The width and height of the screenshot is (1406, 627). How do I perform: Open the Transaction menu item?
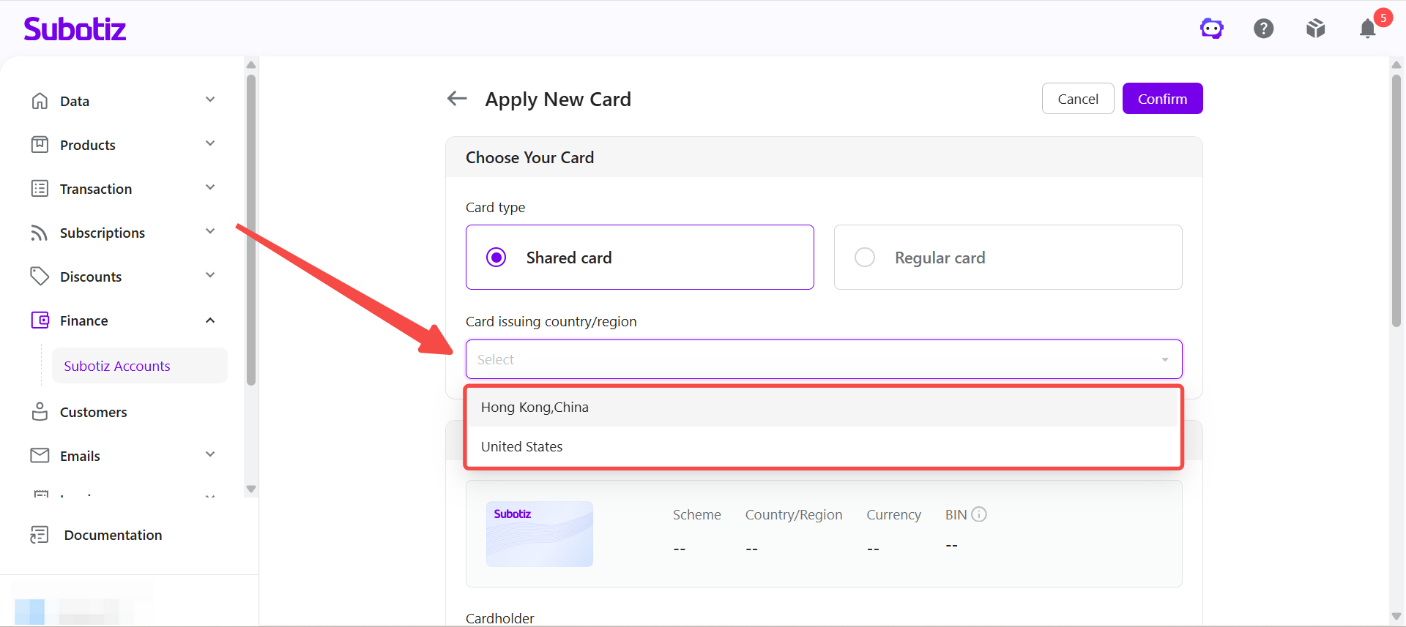(96, 189)
